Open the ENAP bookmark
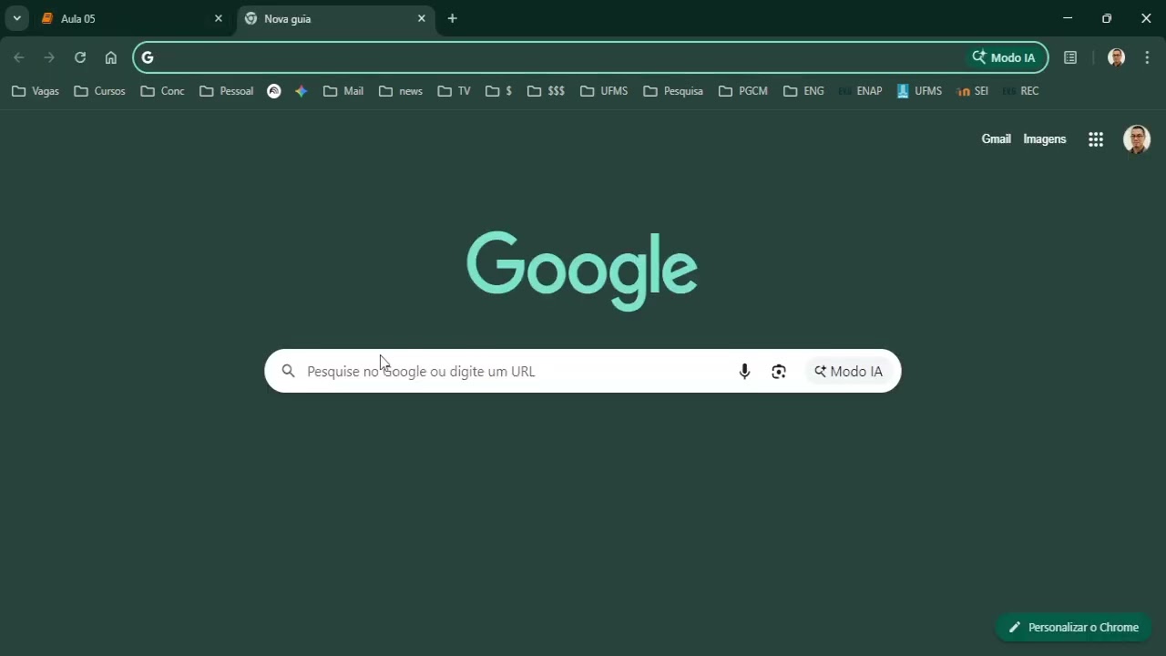Image resolution: width=1166 pixels, height=656 pixels. (860, 91)
